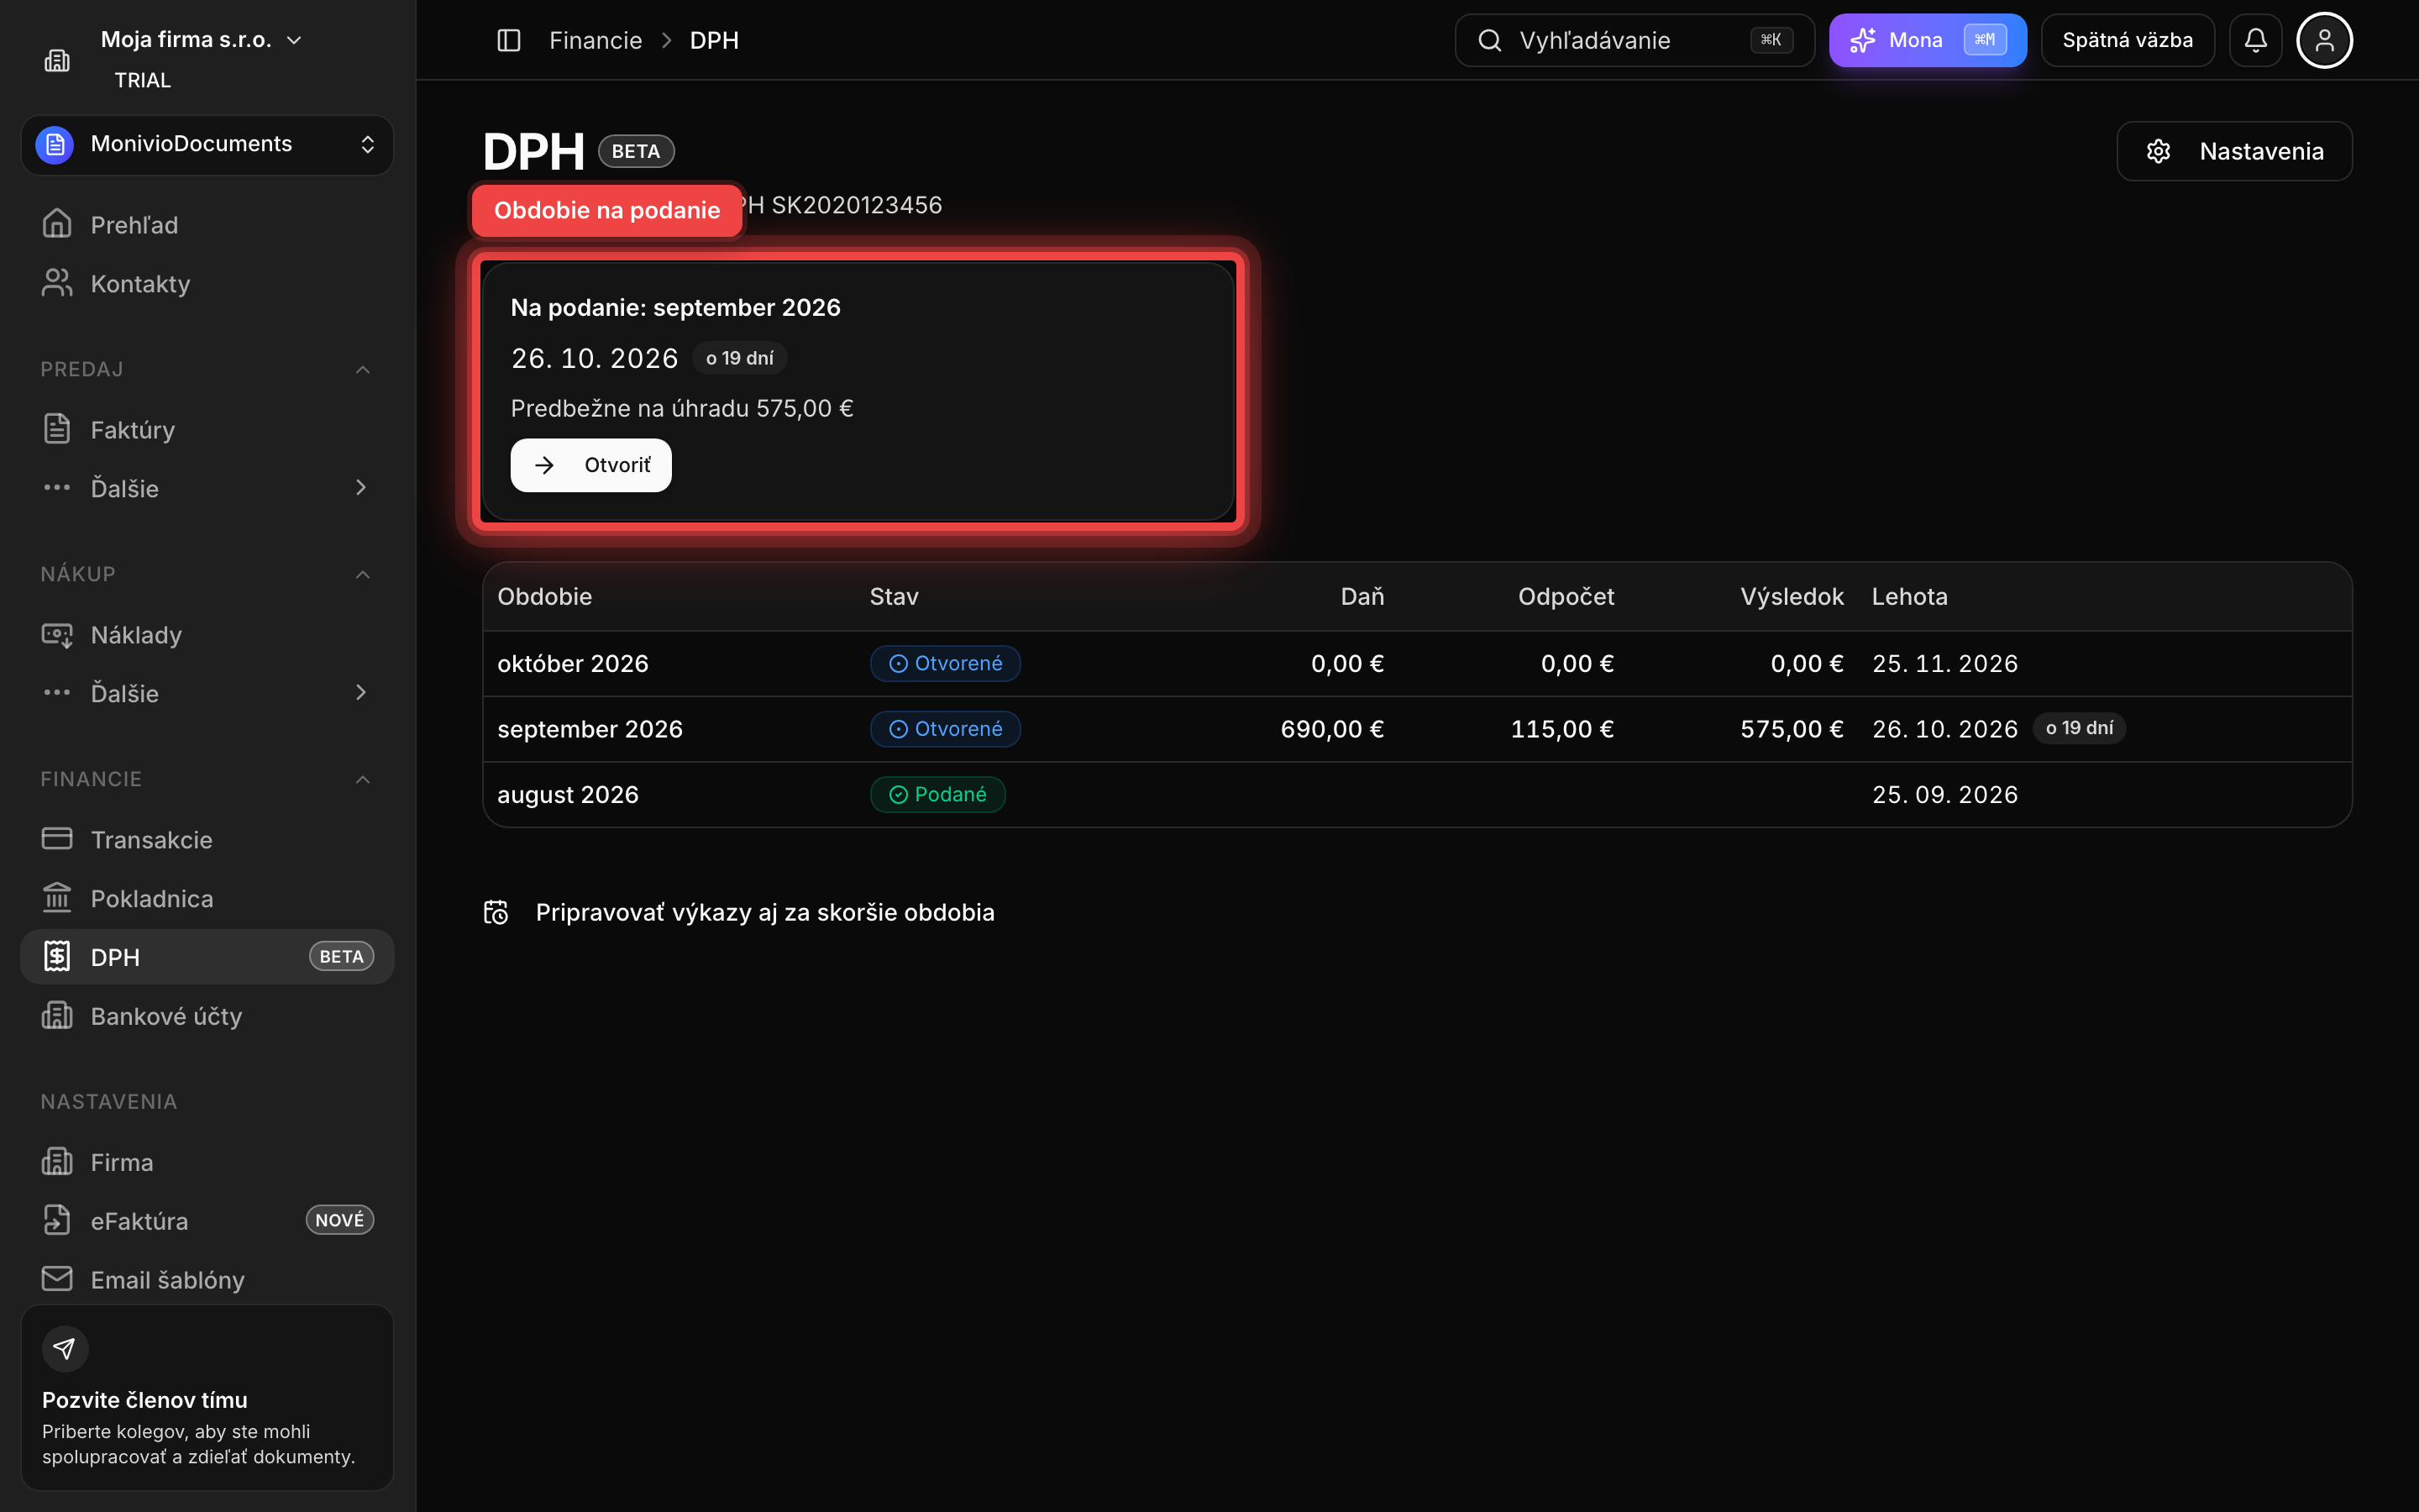The height and width of the screenshot is (1512, 2419).
Task: Go to DPH in the sidebar
Action: tap(207, 957)
